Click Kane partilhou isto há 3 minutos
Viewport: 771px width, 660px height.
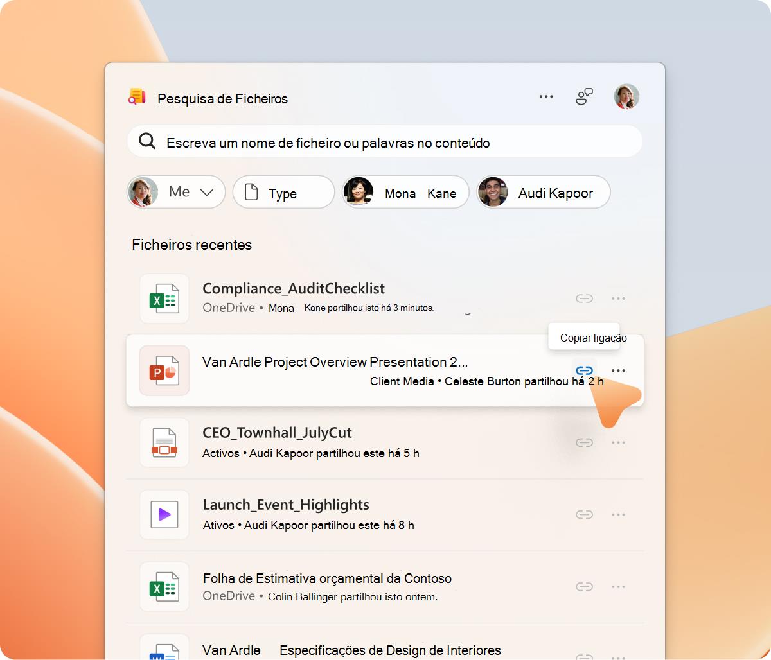pyautogui.click(x=369, y=308)
